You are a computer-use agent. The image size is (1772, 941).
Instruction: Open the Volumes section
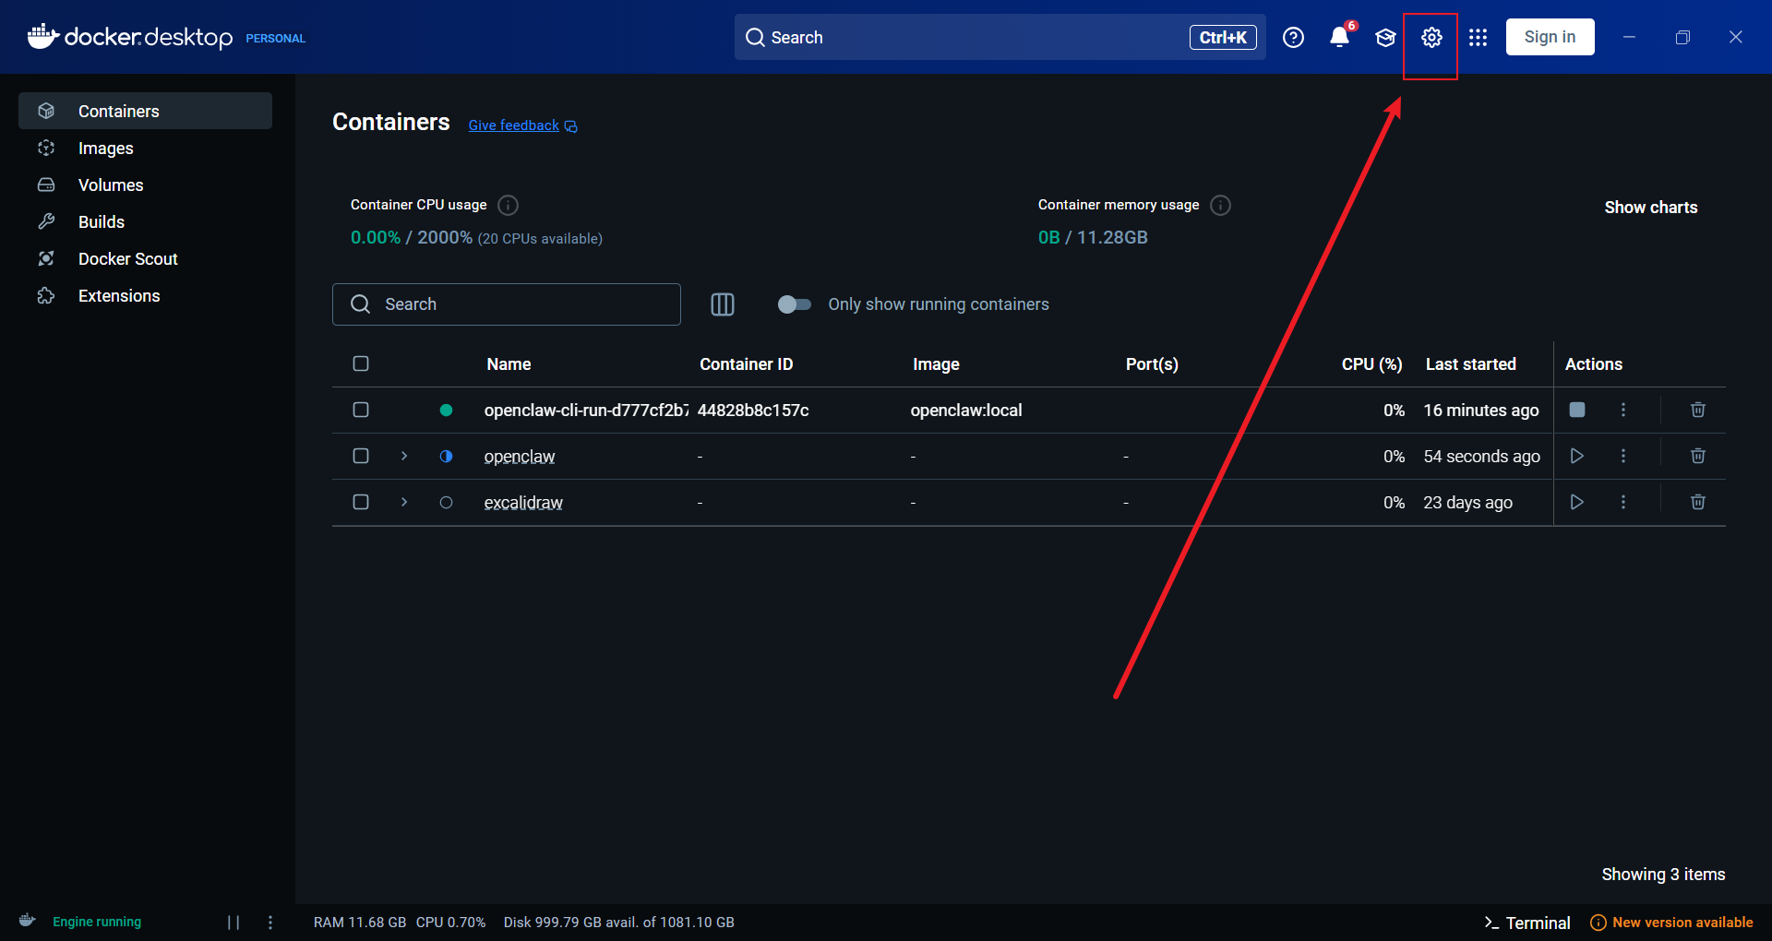(145, 185)
